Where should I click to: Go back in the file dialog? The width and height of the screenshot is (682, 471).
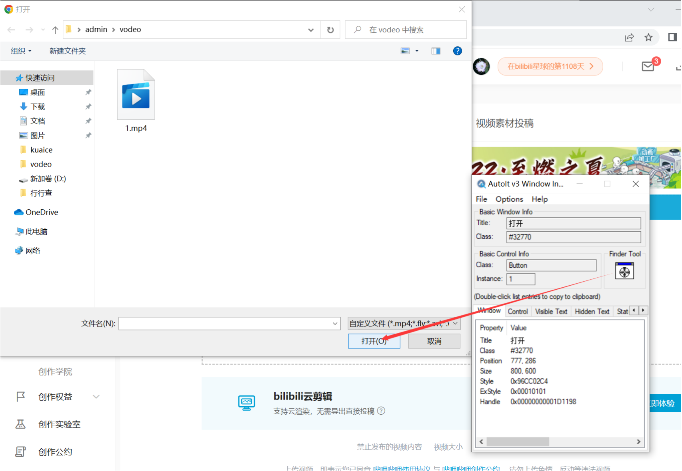[x=11, y=30]
